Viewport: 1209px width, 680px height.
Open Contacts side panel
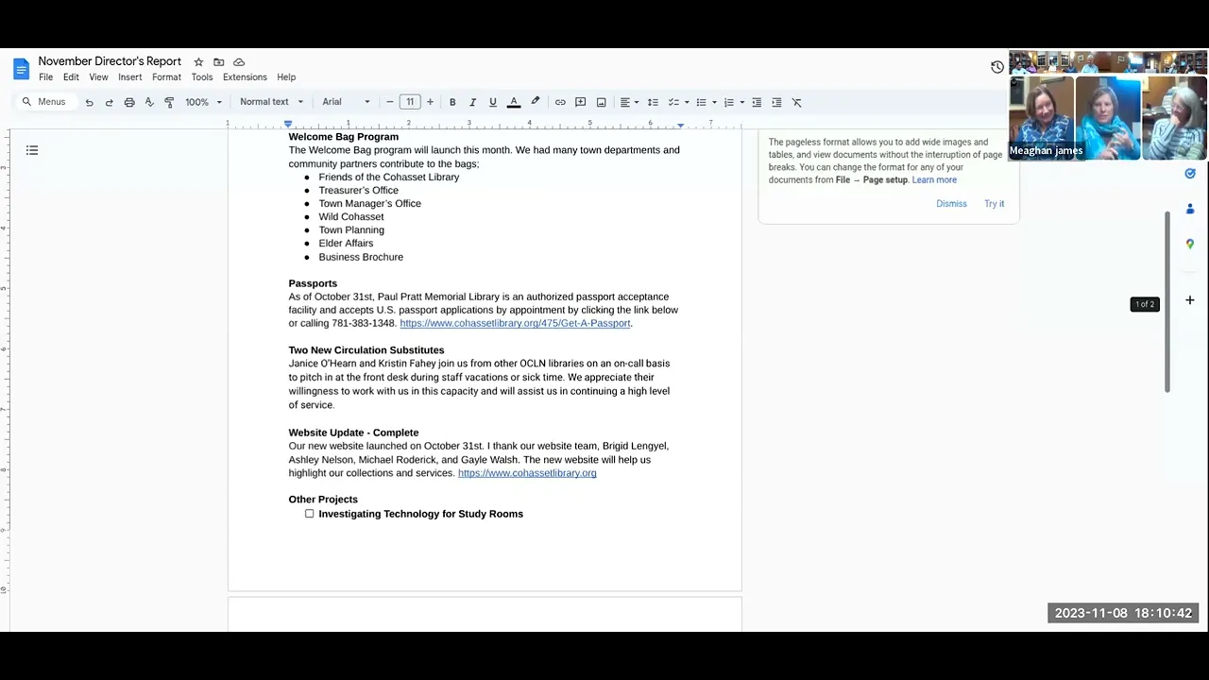pos(1190,209)
